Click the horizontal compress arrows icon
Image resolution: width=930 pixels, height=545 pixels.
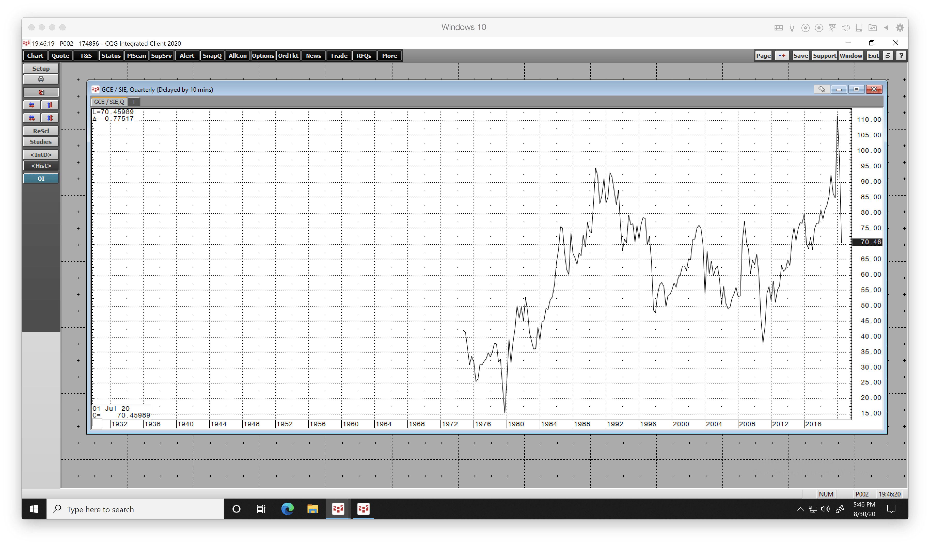click(x=32, y=118)
